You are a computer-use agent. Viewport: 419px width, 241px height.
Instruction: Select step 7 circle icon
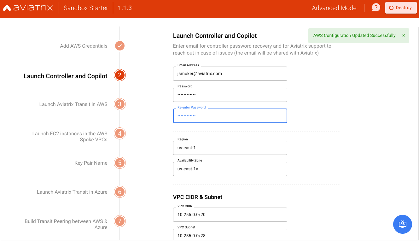pyautogui.click(x=120, y=221)
